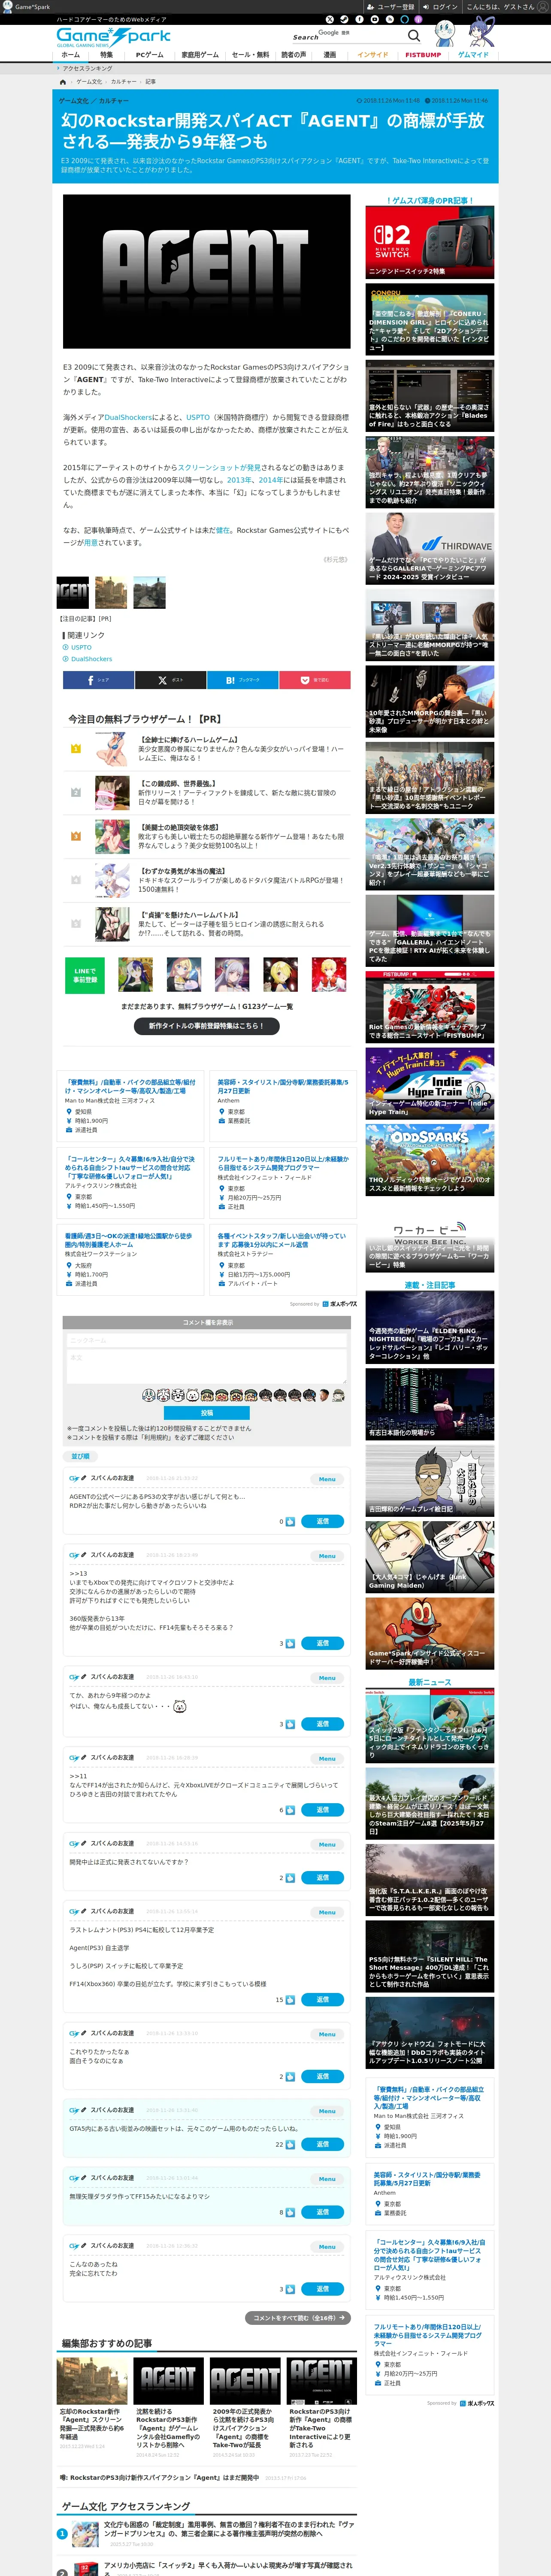Open 読者の声 navigation tab
The image size is (551, 2576).
pyautogui.click(x=293, y=55)
